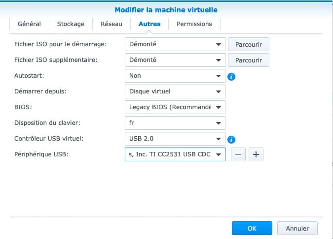Open the BIOS selection dropdown
The height and width of the screenshot is (239, 333).
point(175,107)
